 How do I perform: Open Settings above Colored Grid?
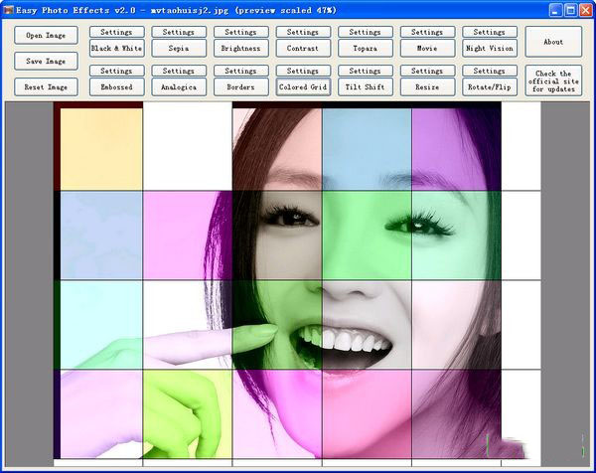pos(303,71)
